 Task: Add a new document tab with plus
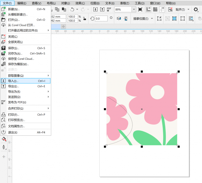[x=64, y=27]
